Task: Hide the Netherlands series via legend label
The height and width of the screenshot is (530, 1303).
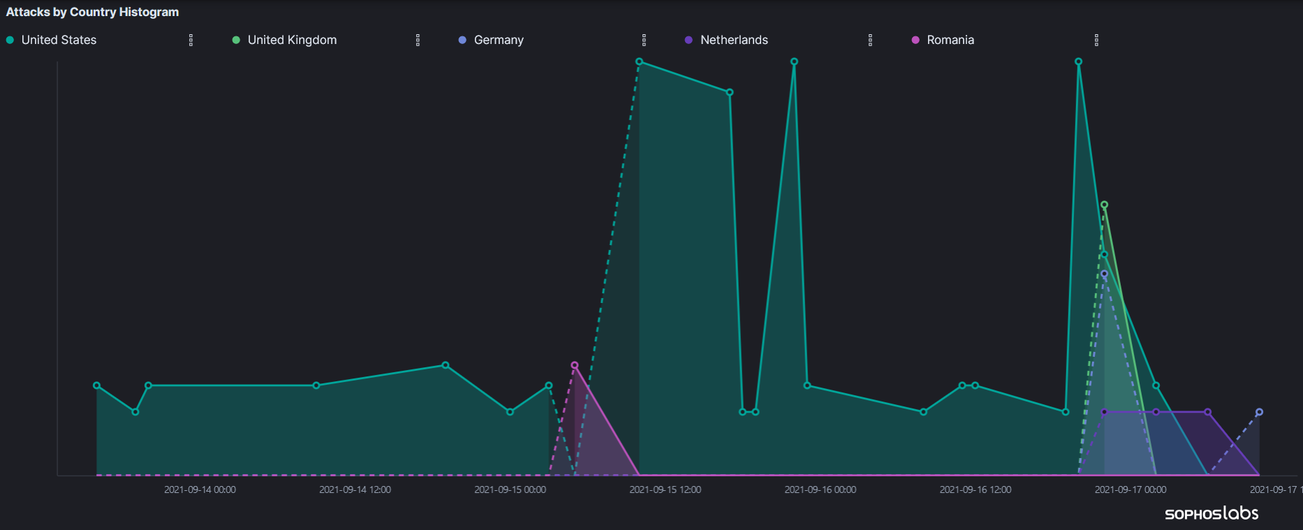Action: 734,40
